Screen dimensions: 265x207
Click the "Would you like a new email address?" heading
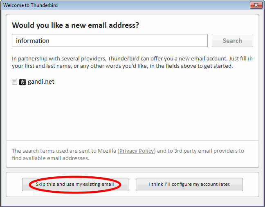point(75,25)
